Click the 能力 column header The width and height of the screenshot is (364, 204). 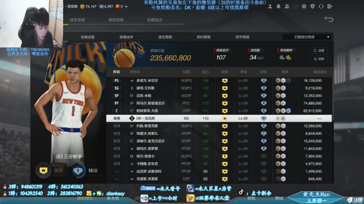205,72
